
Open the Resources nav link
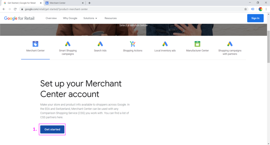click(x=110, y=18)
